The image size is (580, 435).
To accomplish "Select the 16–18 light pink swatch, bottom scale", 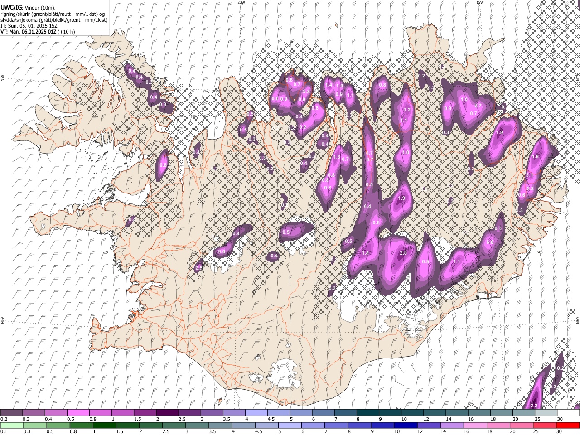I will click(475, 425).
